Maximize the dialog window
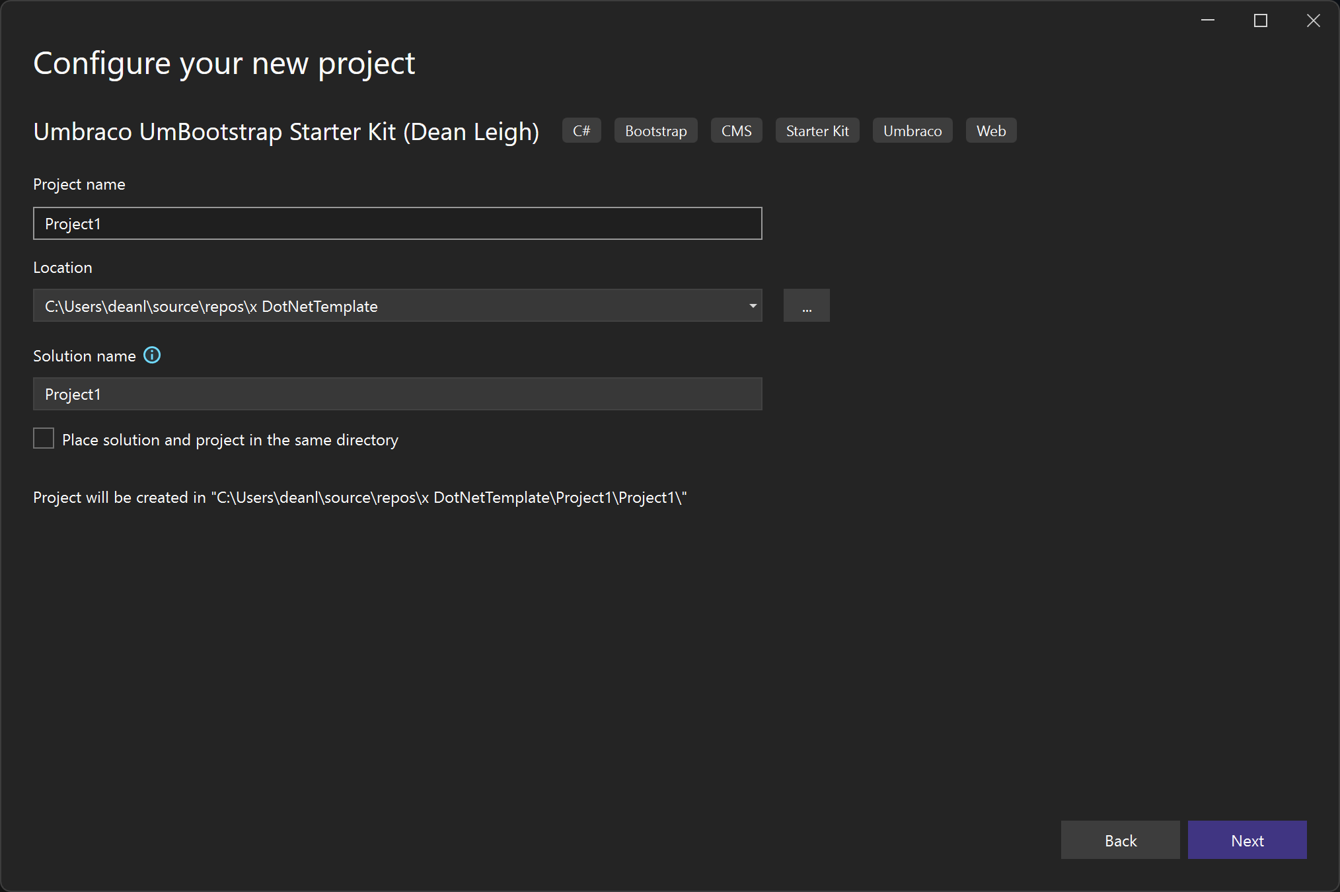This screenshot has width=1340, height=892. point(1260,20)
